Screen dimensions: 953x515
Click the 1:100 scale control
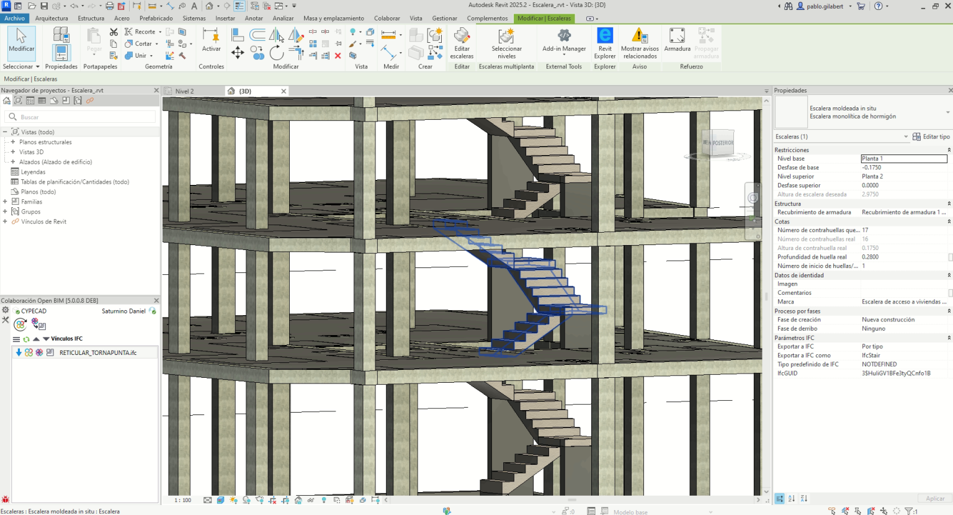click(x=182, y=499)
